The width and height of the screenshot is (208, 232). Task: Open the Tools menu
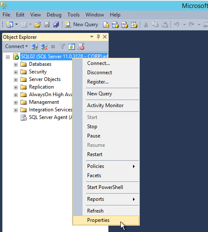[73, 15]
